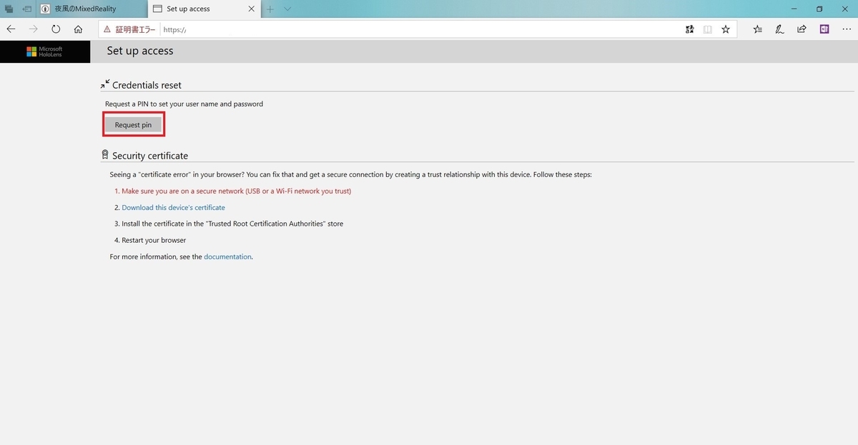Click the browser forward arrow
This screenshot has height=445, width=858.
[33, 29]
